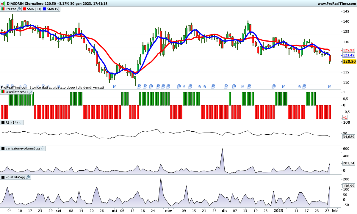Click the red -1 oscillator value label
This screenshot has height=214, width=357.
tap(345, 118)
